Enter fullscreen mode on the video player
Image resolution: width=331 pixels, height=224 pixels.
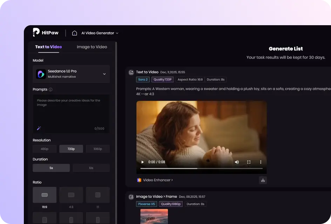(249, 162)
